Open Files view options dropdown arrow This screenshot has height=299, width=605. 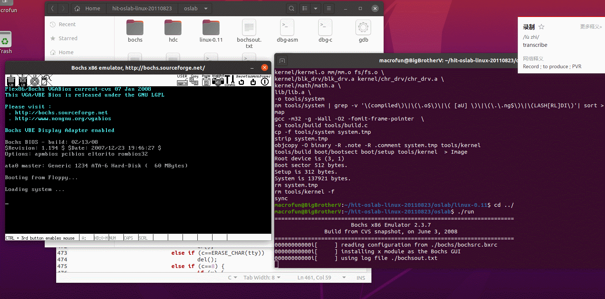point(316,8)
